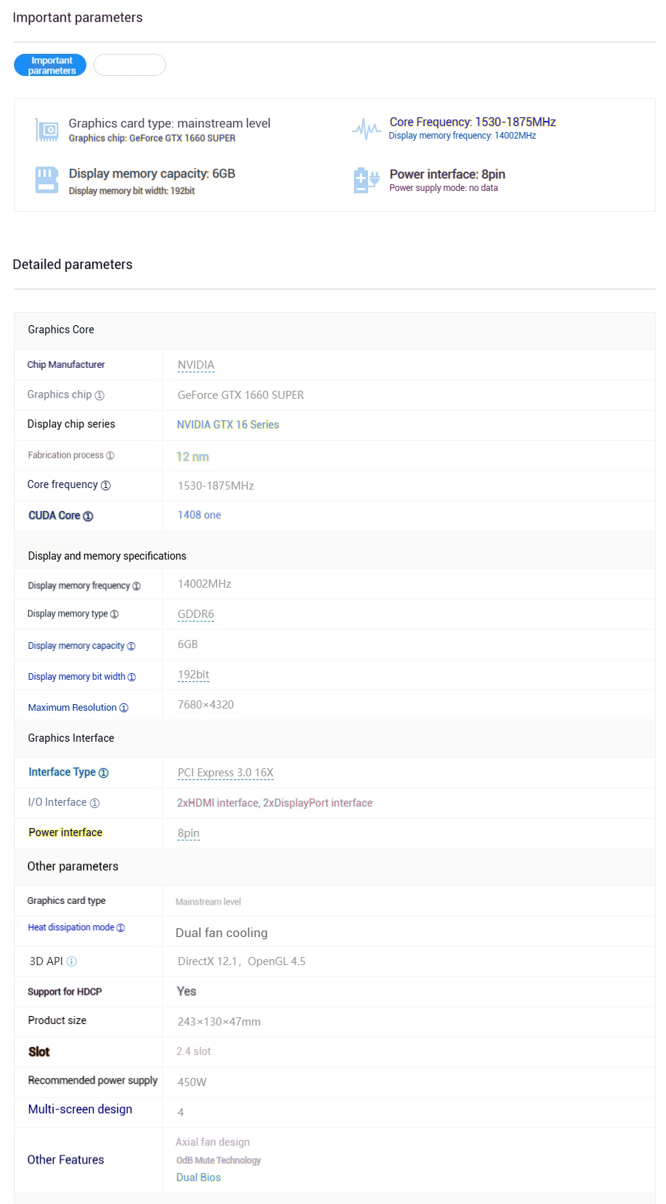This screenshot has width=666, height=1204.
Task: Click the Heat dissipation mode label
Action: [71, 928]
